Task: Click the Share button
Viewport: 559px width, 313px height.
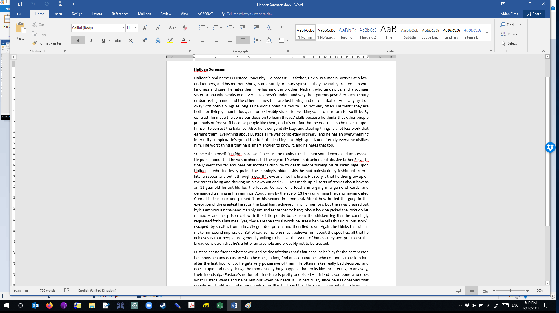Action: point(534,14)
